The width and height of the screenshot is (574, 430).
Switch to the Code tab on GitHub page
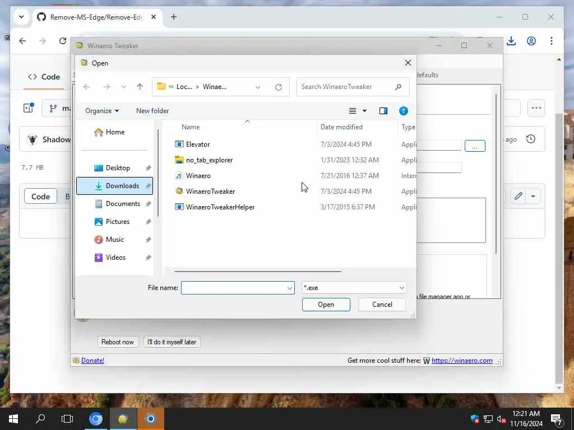coord(44,77)
